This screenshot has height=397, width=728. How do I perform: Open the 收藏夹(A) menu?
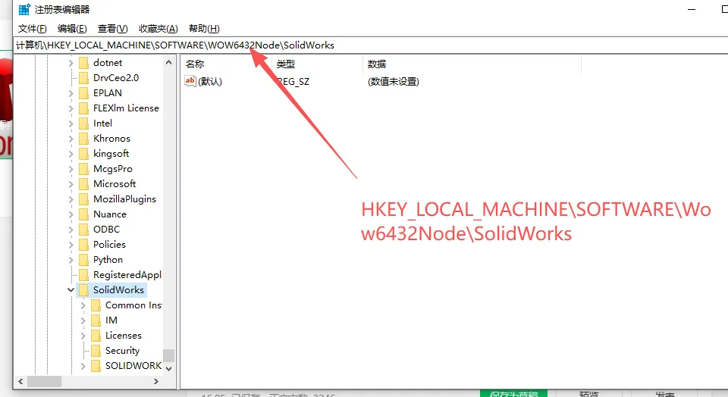click(158, 29)
